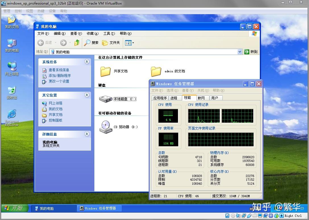Viewport: 309px width, 220px height.
Task: Open the 查看(V) menu in 我的电脑
Action: point(76,34)
